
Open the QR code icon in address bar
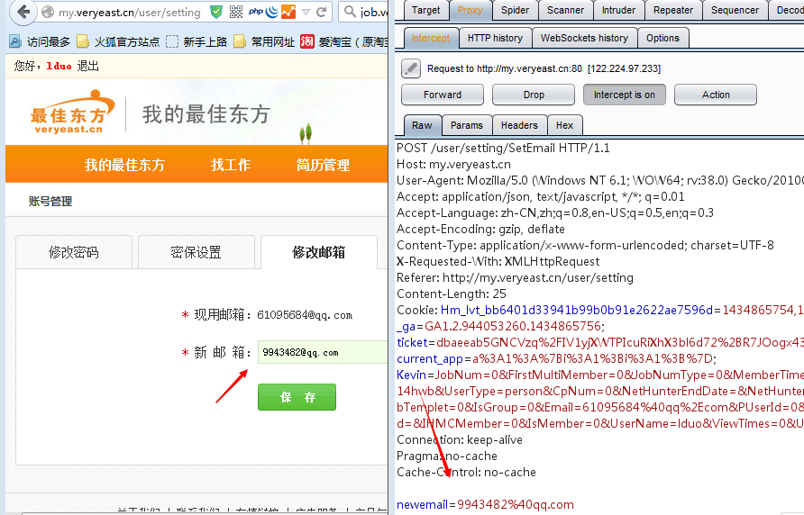[x=236, y=12]
